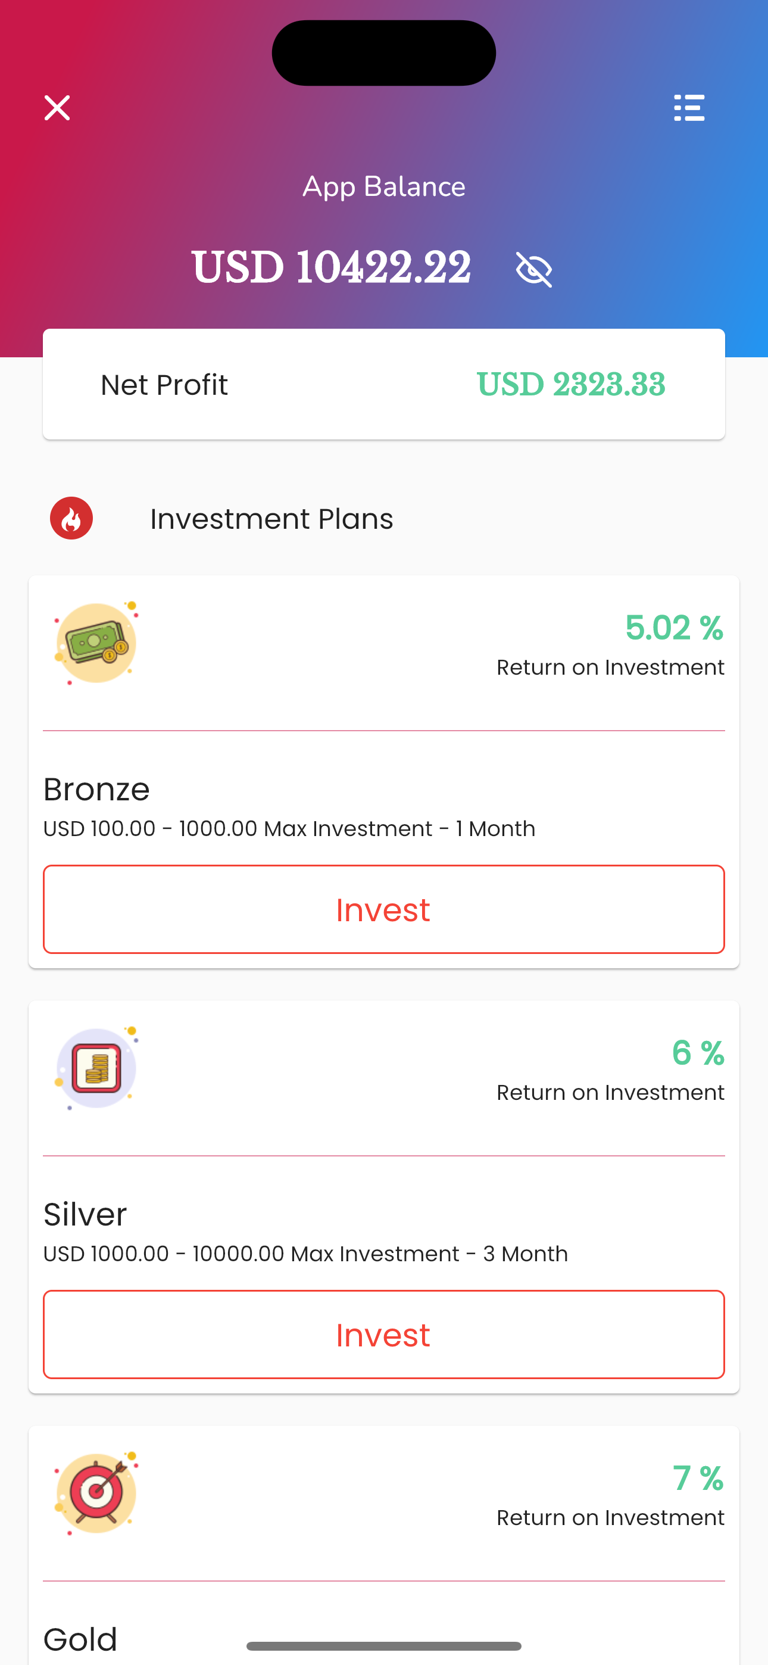Image resolution: width=768 pixels, height=1665 pixels.
Task: Tap the 5.02 % return rate
Action: 673,628
